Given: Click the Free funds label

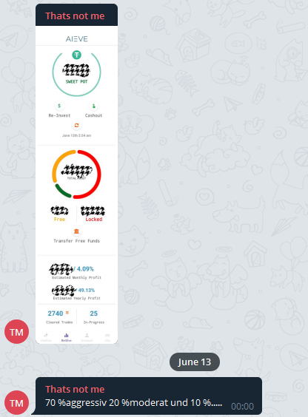Looking at the screenshot, I should tap(59, 219).
